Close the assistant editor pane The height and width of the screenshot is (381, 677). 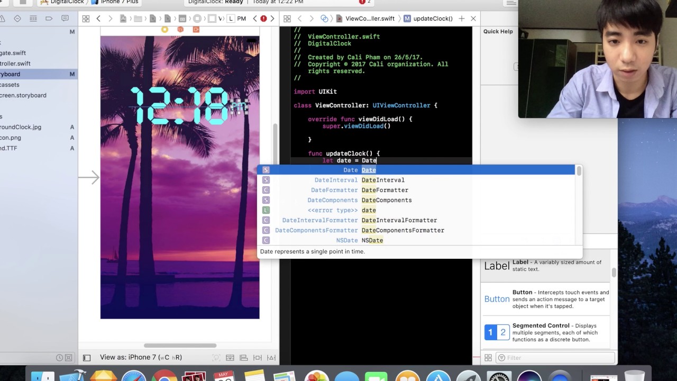(473, 19)
